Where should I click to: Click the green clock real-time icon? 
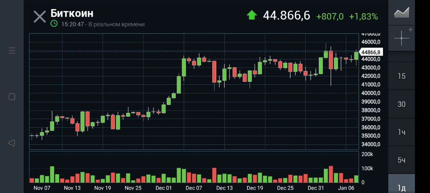[x=54, y=23]
